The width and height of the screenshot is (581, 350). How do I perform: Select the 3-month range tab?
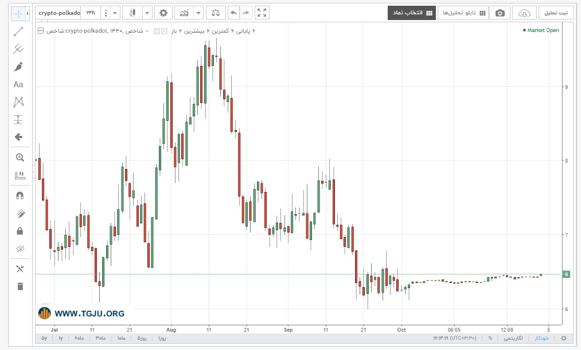[x=100, y=338]
